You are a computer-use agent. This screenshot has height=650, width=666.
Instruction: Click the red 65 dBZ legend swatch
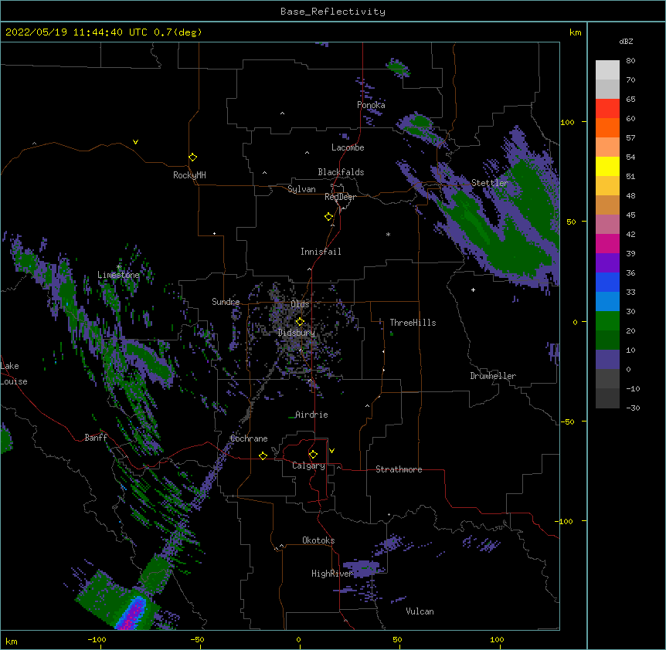(x=607, y=108)
